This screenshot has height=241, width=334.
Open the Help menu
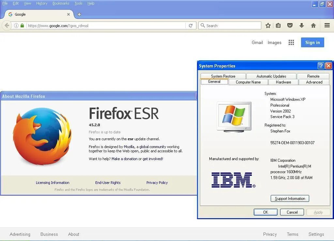coord(91,3)
